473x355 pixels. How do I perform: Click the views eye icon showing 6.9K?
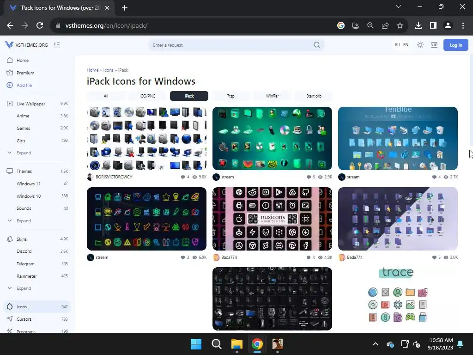tap(195, 257)
